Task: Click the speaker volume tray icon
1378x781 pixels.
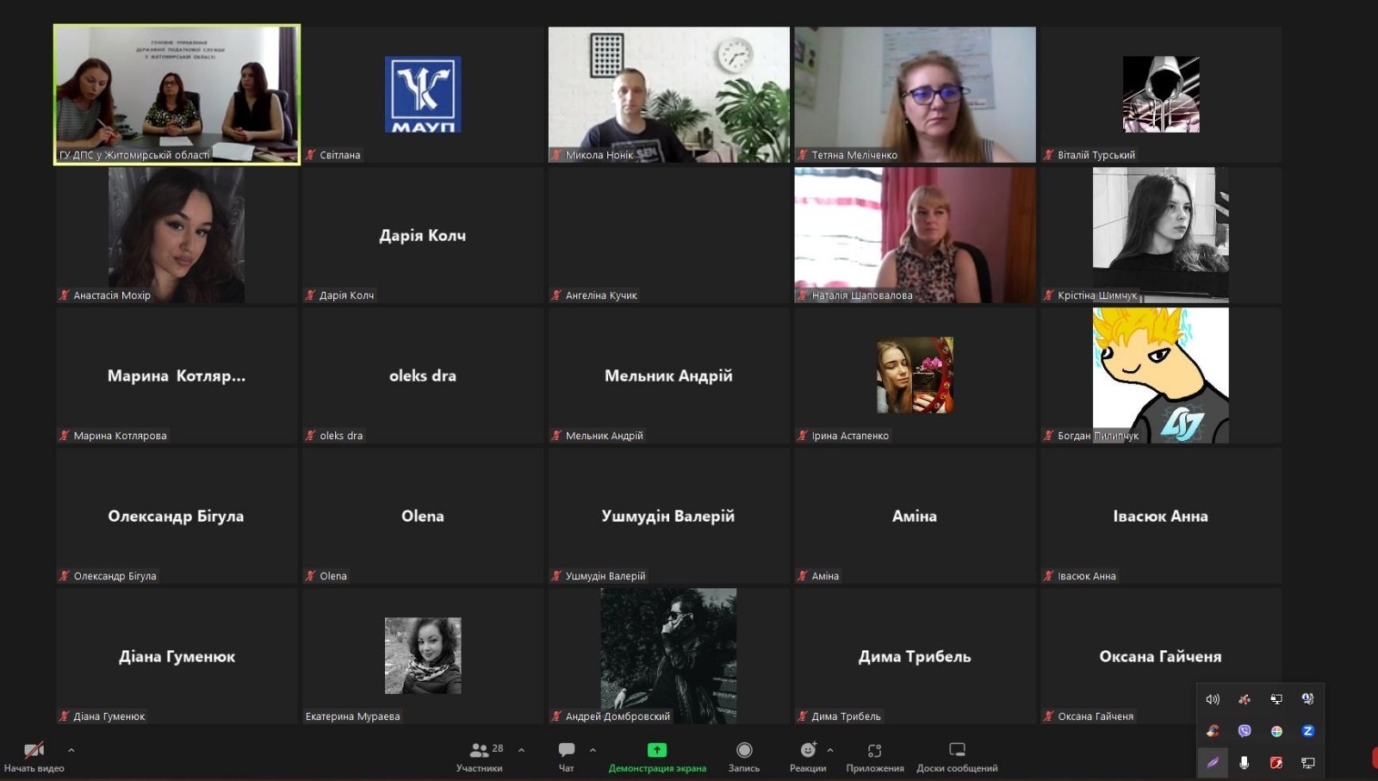Action: click(x=1213, y=699)
